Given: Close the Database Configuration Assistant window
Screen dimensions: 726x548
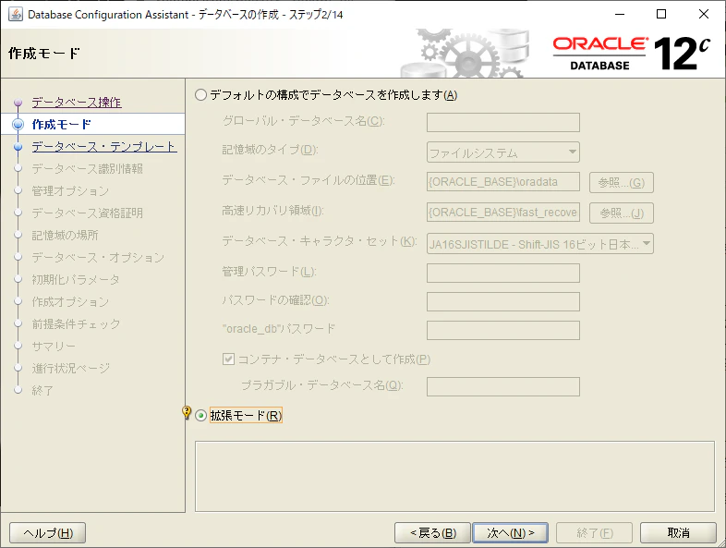Looking at the screenshot, I should click(x=703, y=15).
